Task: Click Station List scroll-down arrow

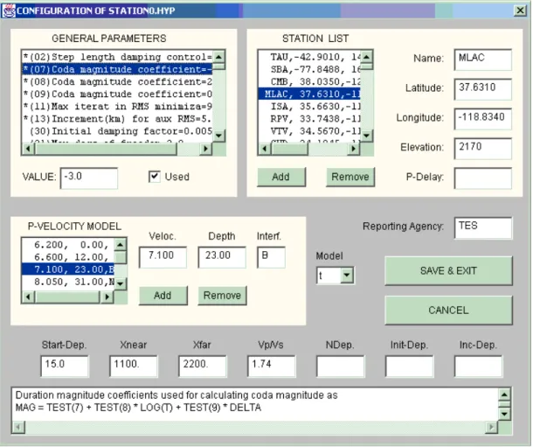Action: (x=366, y=136)
